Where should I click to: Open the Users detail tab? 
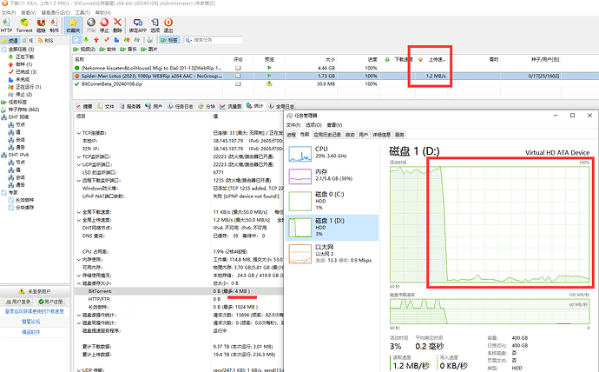154,106
